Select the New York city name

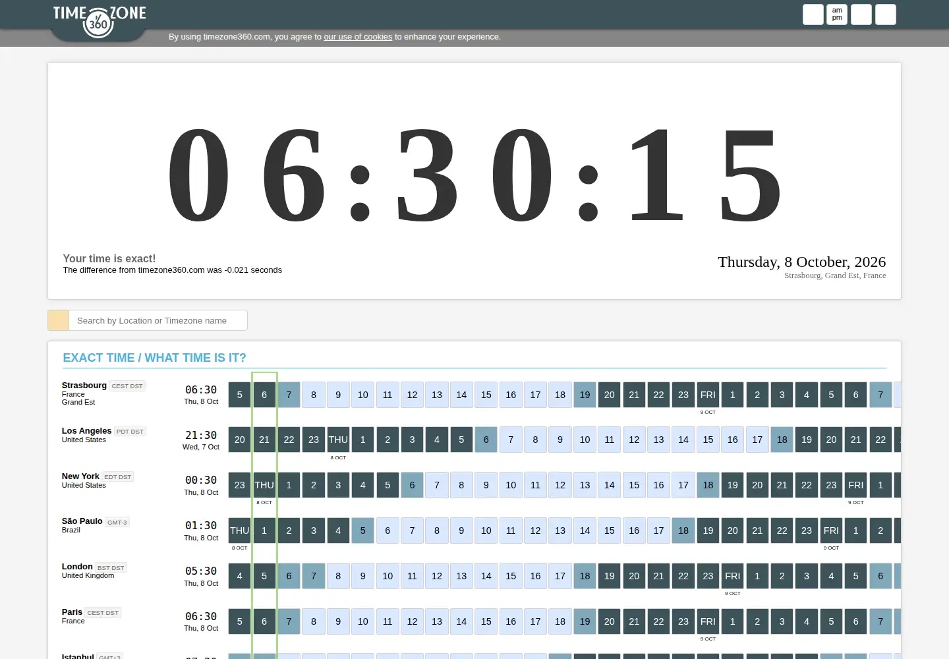[80, 476]
